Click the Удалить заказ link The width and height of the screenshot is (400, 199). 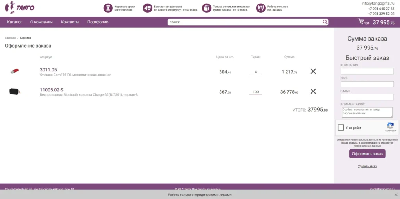pos(367,166)
